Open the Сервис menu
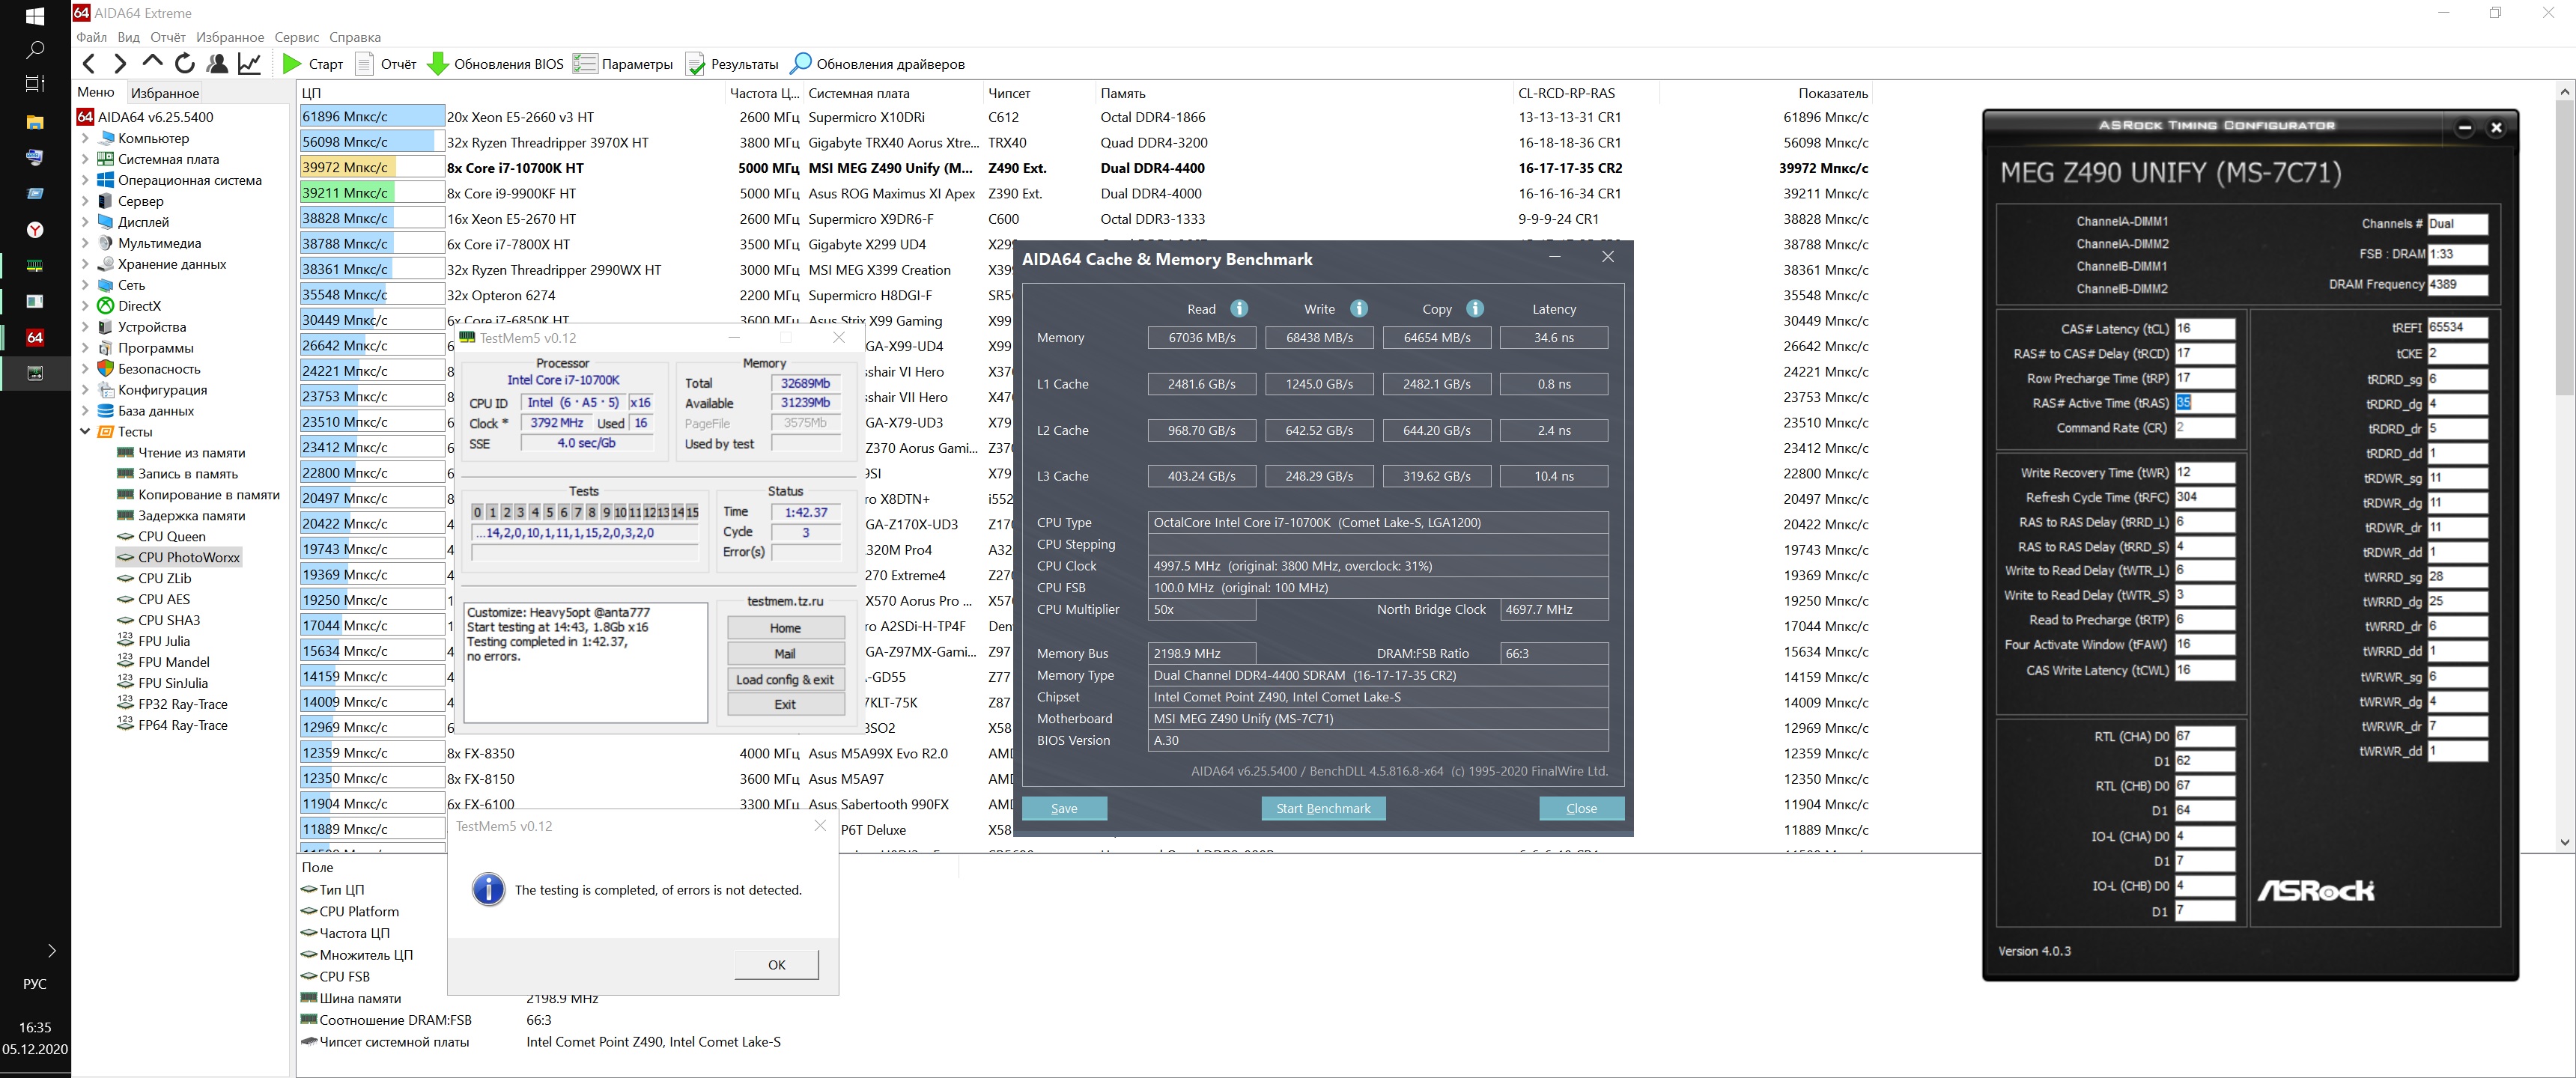 point(296,37)
